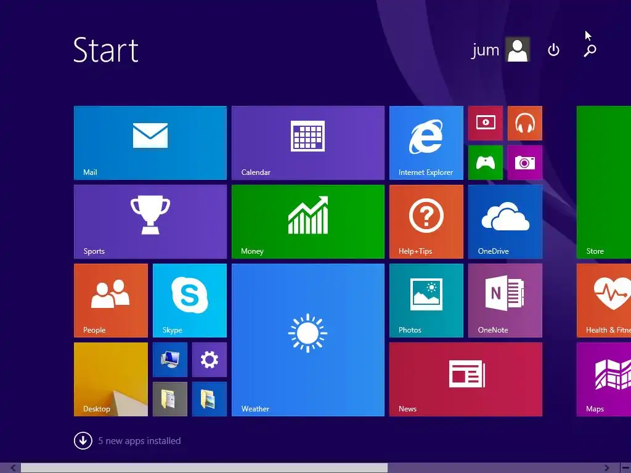Launch the OneNote tile
The width and height of the screenshot is (631, 473).
[x=505, y=301]
